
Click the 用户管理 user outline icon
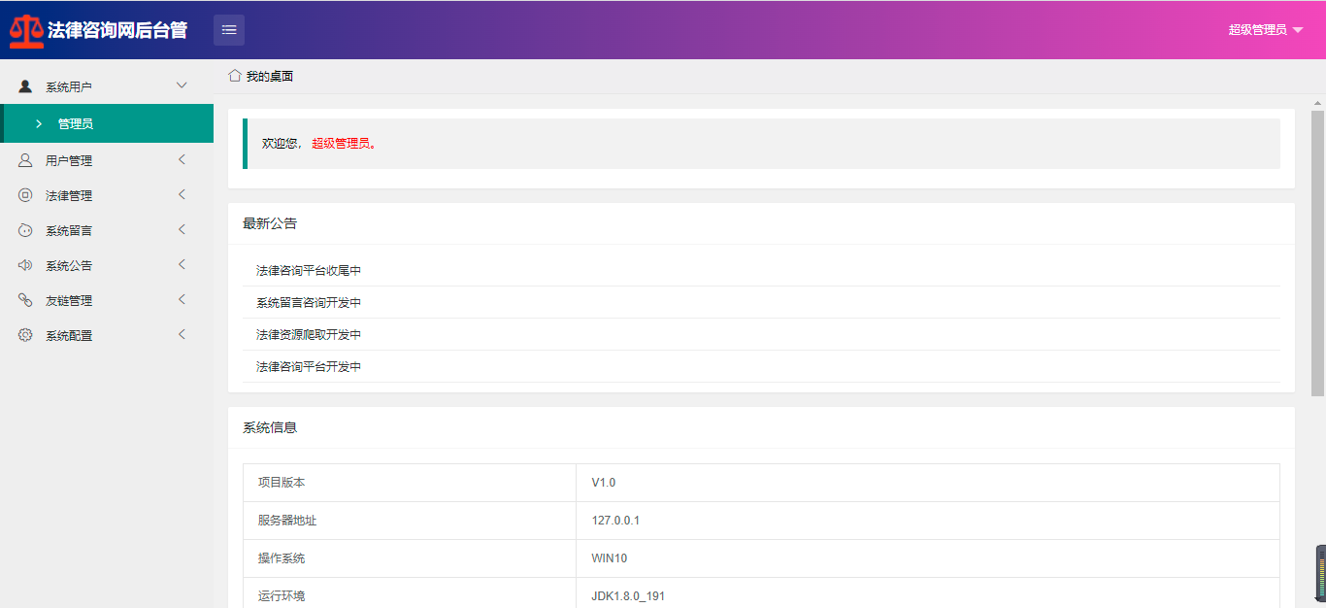click(25, 160)
